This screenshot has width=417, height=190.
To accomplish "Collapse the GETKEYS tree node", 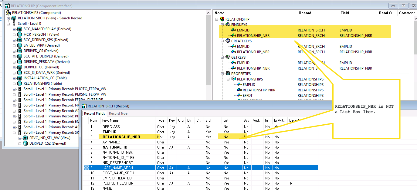I will tap(222, 57).
